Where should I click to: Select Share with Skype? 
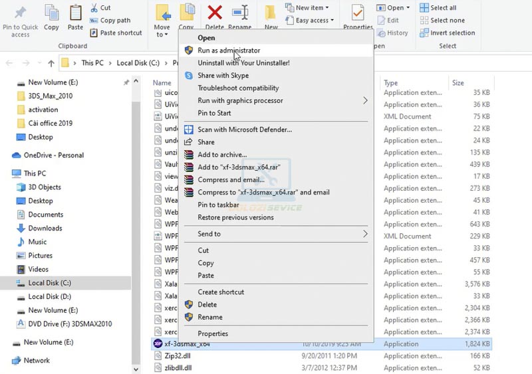(276, 76)
